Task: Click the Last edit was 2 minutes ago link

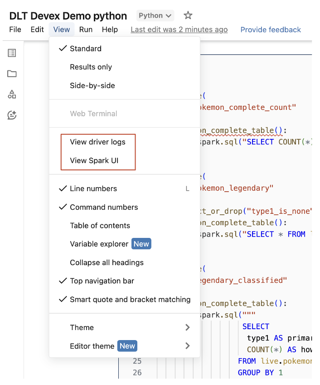Action: click(x=178, y=30)
